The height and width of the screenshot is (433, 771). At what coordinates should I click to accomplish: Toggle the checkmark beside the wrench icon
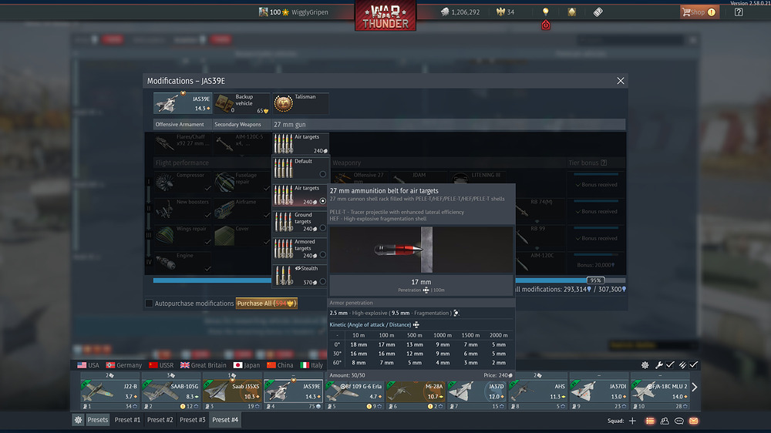(670, 364)
